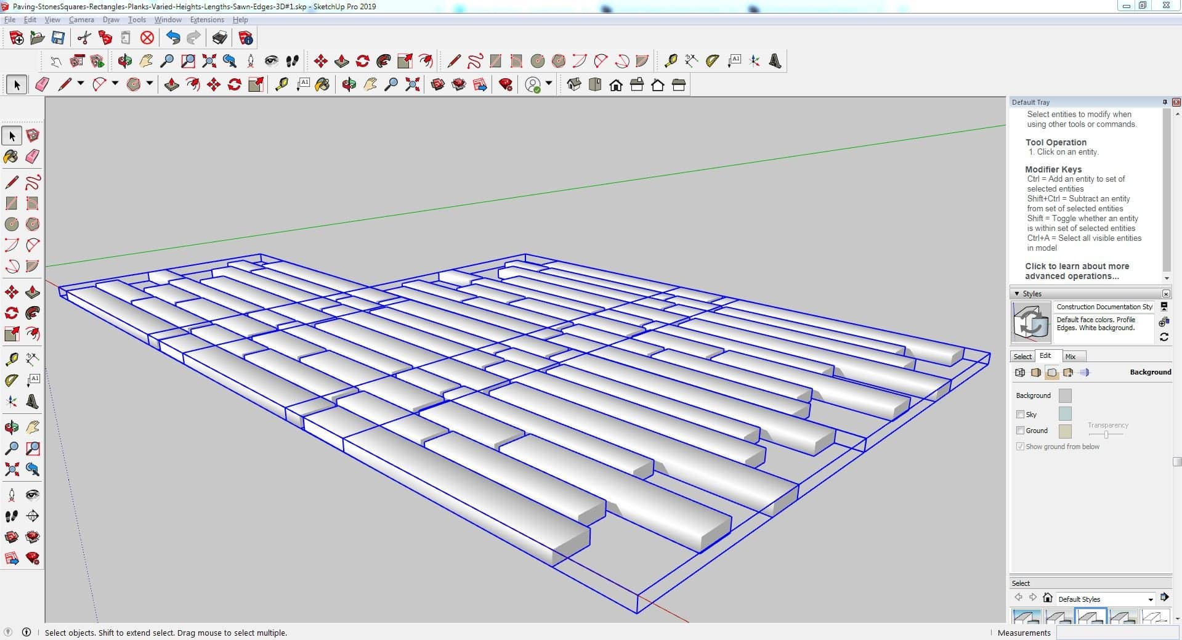Screen dimensions: 1182x640
Task: Select the Walk footprints tool in left toolbar
Action: [x=11, y=516]
